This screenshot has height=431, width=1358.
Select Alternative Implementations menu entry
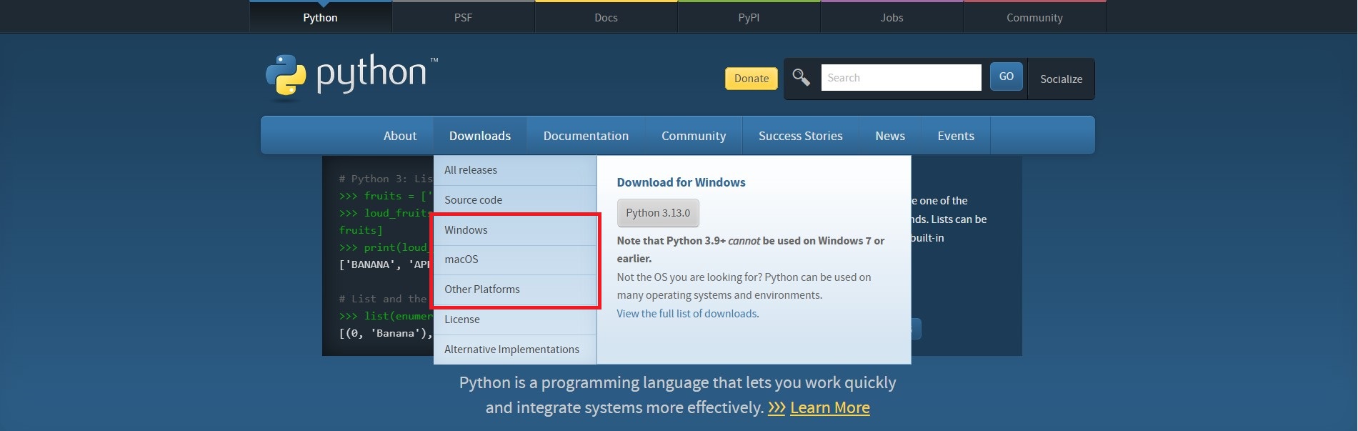click(x=511, y=350)
